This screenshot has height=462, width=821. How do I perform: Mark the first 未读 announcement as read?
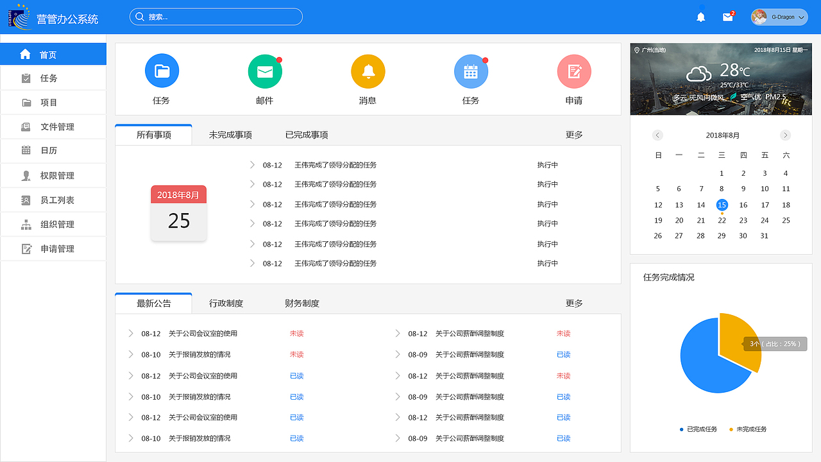[x=296, y=333]
